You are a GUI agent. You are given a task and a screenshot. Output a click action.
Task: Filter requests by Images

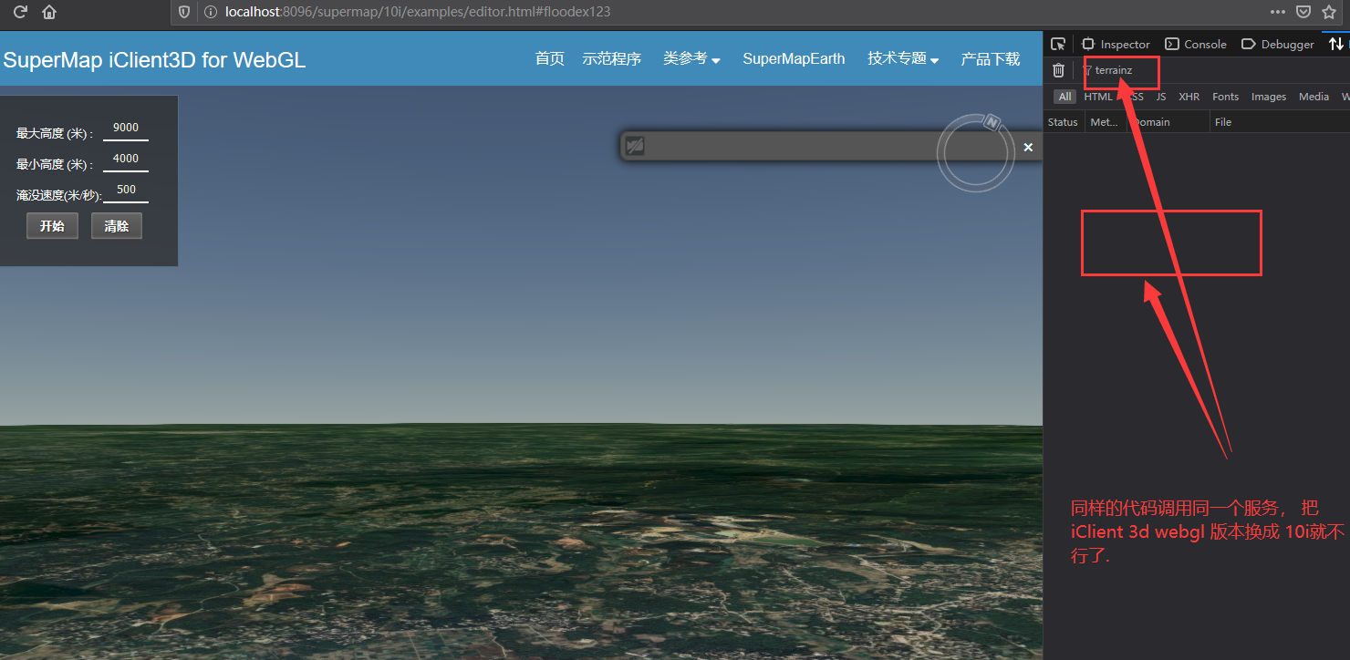[1269, 97]
